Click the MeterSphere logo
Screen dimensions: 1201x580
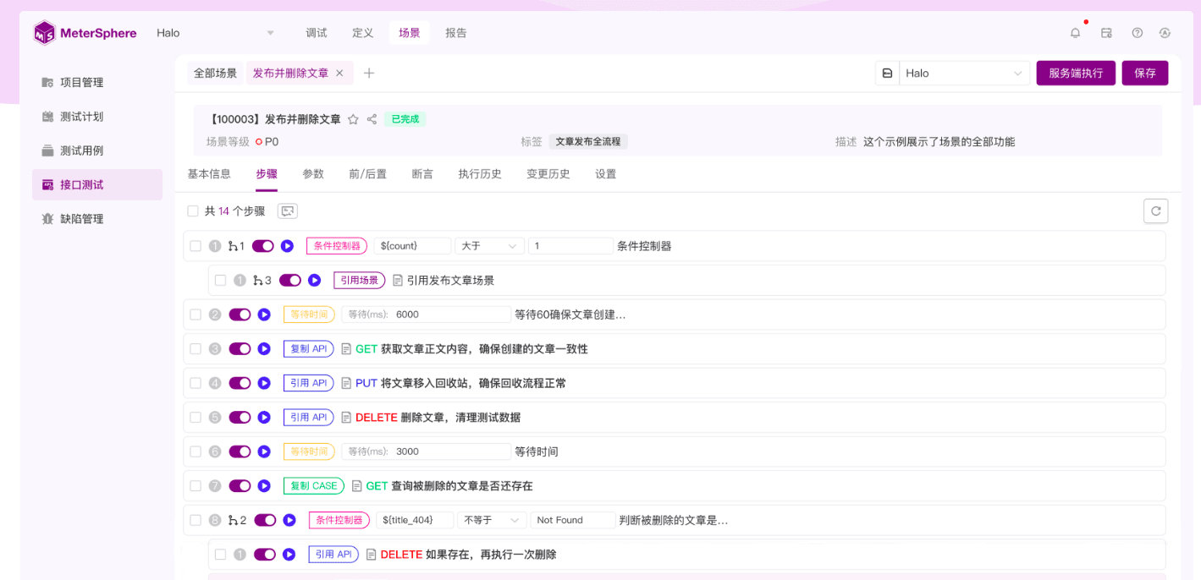click(85, 33)
